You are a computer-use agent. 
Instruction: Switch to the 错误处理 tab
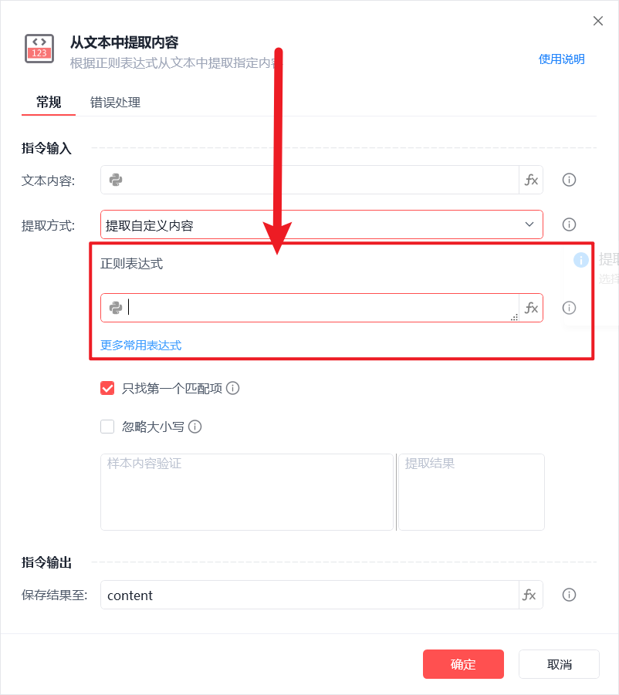pyautogui.click(x=115, y=103)
